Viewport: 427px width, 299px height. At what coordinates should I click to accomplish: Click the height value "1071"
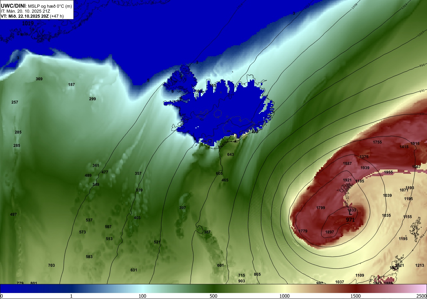[404, 190]
